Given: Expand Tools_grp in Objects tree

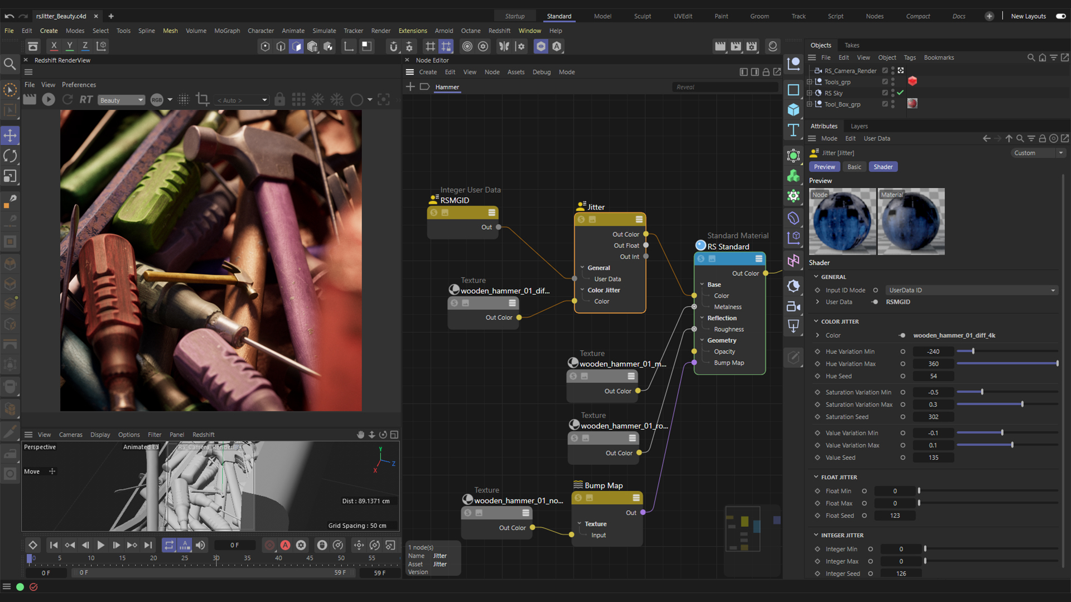Looking at the screenshot, I should [x=809, y=82].
